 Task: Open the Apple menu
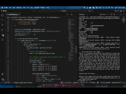pos(2,8)
